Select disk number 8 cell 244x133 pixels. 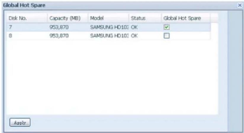[x=27, y=36]
